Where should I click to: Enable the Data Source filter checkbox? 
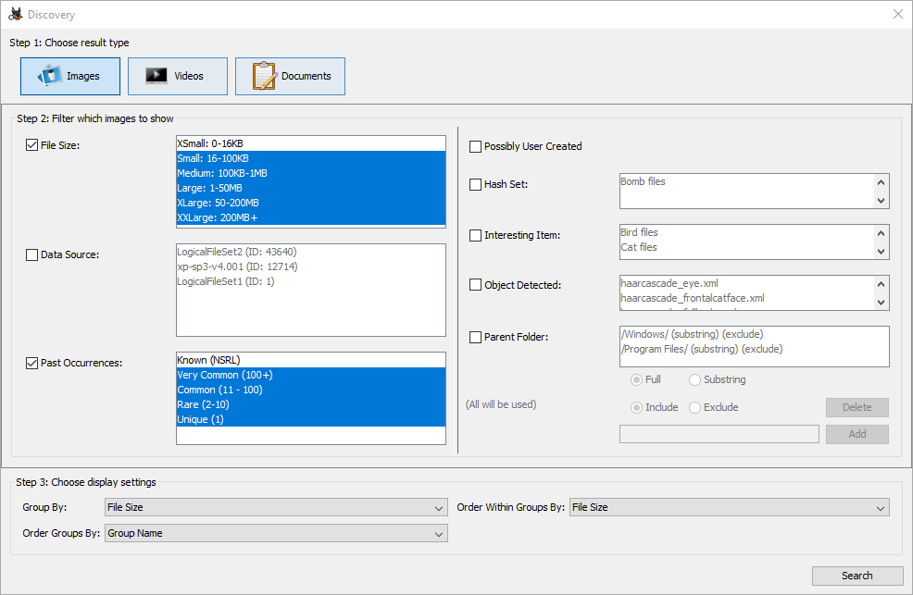(32, 254)
